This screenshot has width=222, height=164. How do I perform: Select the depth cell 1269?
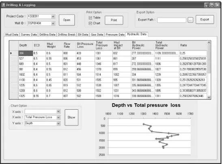(x=26, y=91)
